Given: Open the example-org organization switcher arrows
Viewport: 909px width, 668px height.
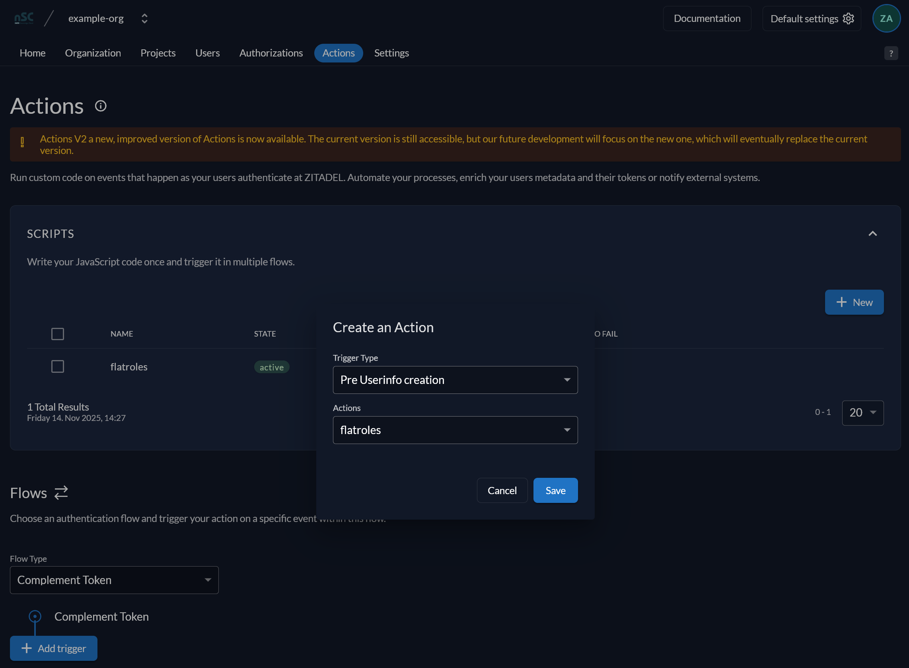Looking at the screenshot, I should (x=144, y=19).
